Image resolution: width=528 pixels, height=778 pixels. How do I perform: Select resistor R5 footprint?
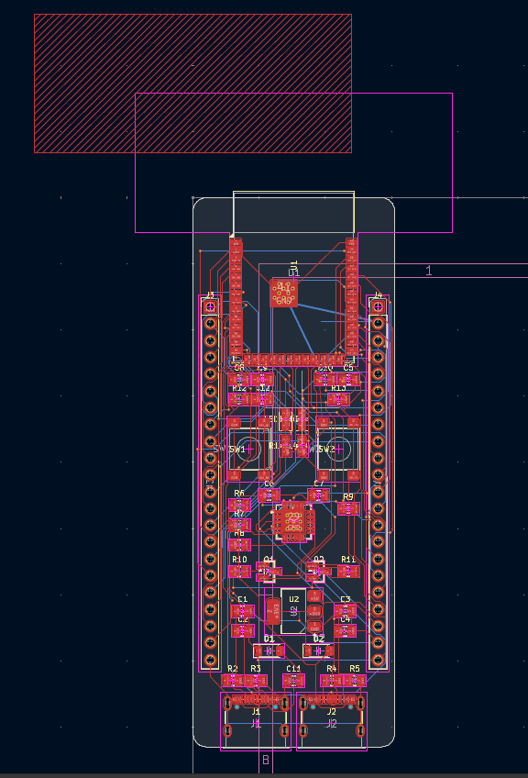355,680
